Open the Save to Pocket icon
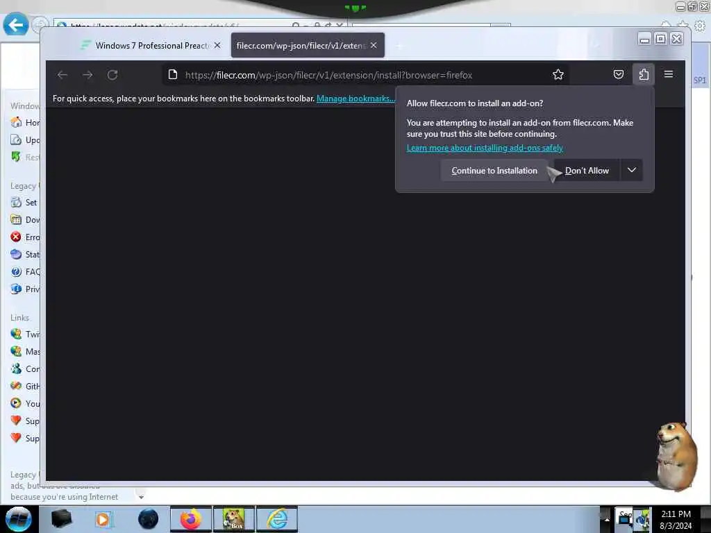The height and width of the screenshot is (533, 711). [x=619, y=75]
